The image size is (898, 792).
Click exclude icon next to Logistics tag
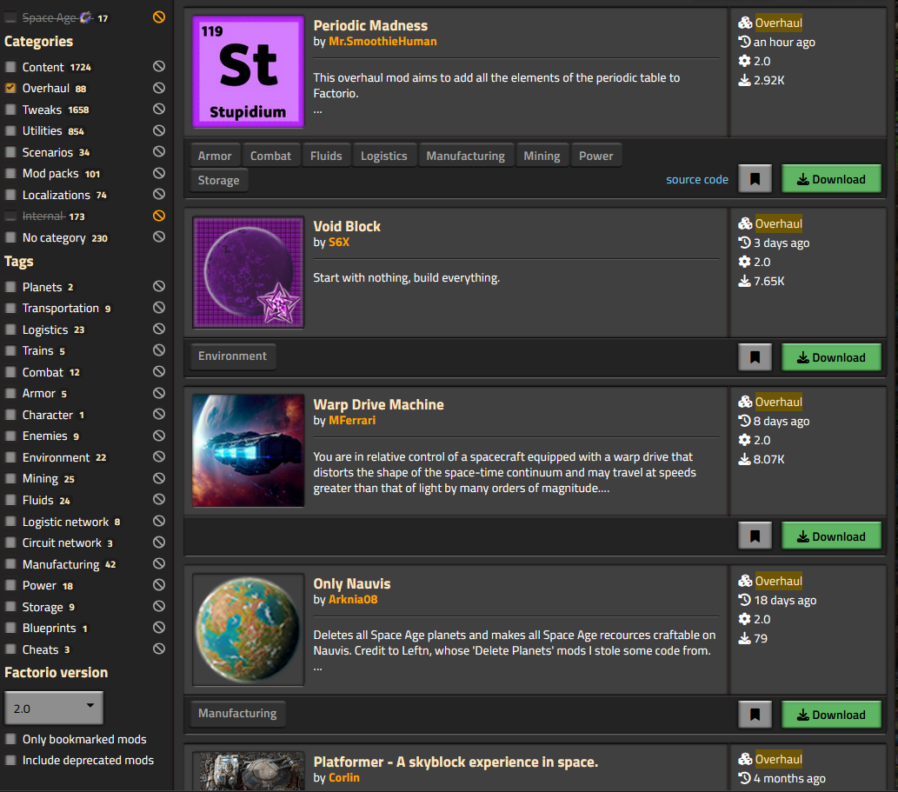[158, 329]
